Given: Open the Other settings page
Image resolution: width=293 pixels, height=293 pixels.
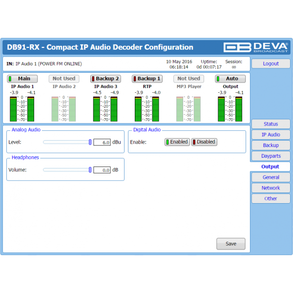Looking at the screenshot, I should pos(271,198).
